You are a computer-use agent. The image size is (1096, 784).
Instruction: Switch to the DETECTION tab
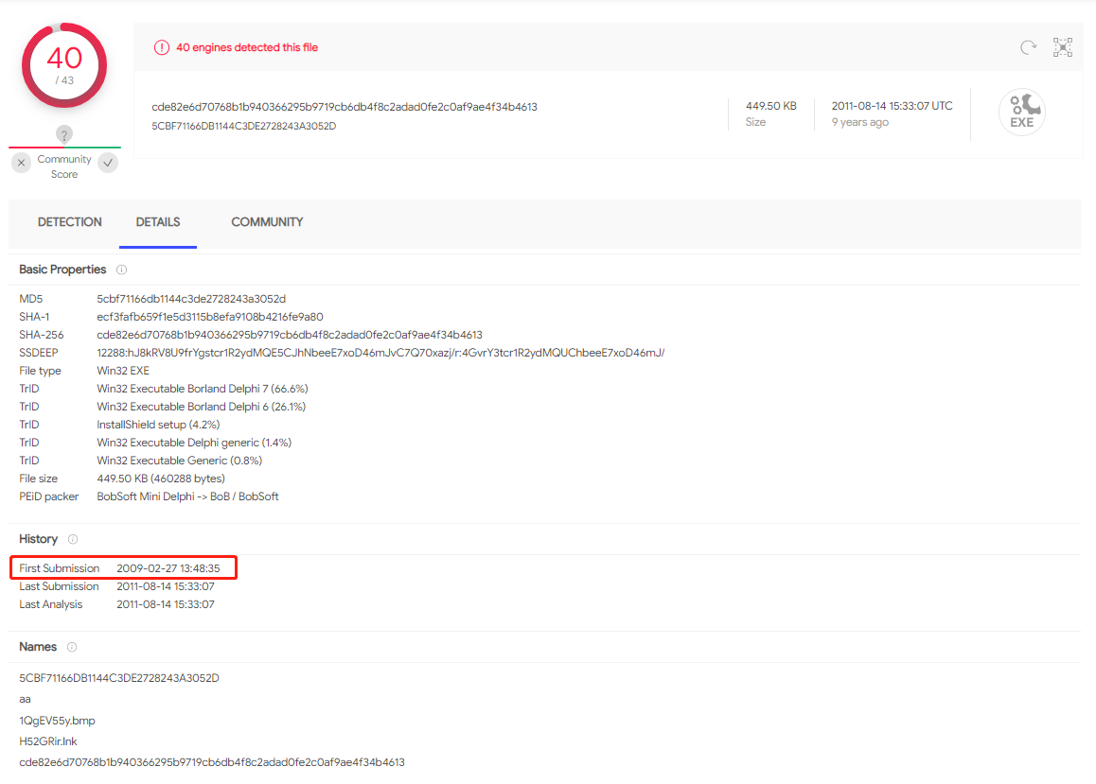[x=70, y=222]
